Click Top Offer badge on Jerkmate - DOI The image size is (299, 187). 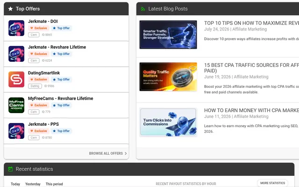coord(61,28)
